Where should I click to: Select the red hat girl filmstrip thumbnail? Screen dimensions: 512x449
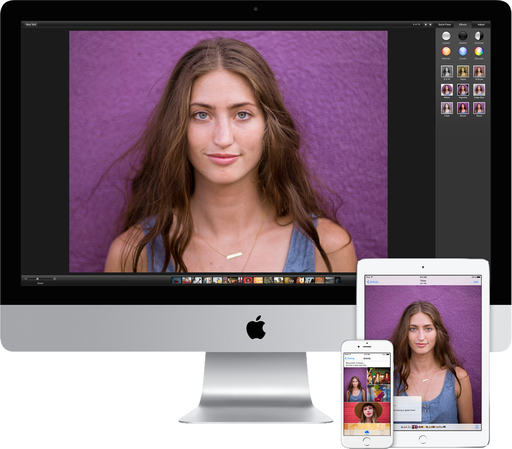[x=248, y=281]
